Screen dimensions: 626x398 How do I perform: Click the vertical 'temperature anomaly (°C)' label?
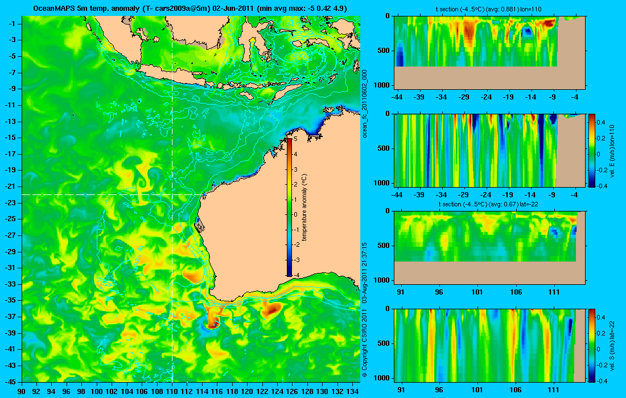[304, 208]
